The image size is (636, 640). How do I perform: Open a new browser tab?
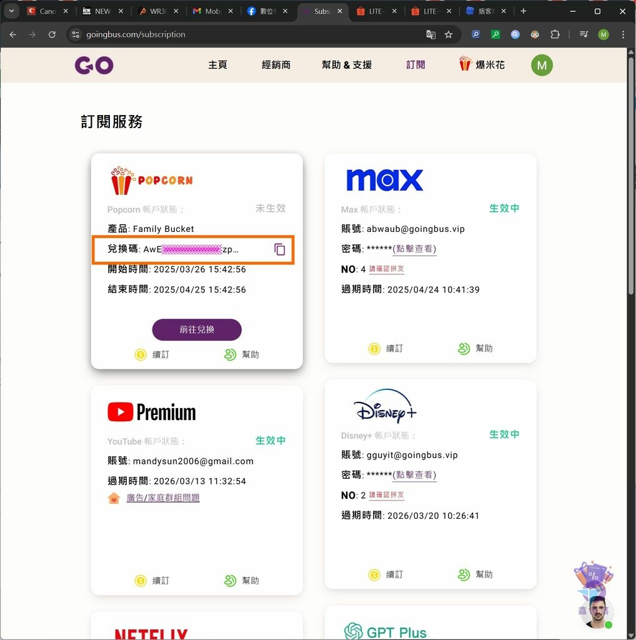tap(524, 11)
